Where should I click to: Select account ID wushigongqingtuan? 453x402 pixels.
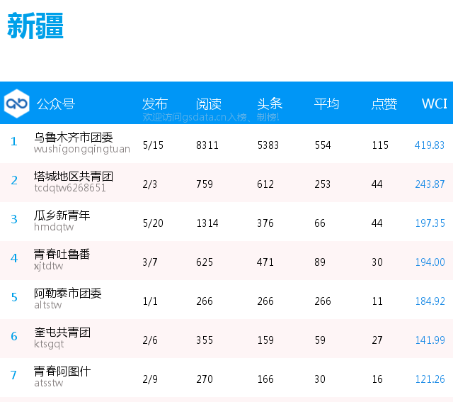click(82, 149)
